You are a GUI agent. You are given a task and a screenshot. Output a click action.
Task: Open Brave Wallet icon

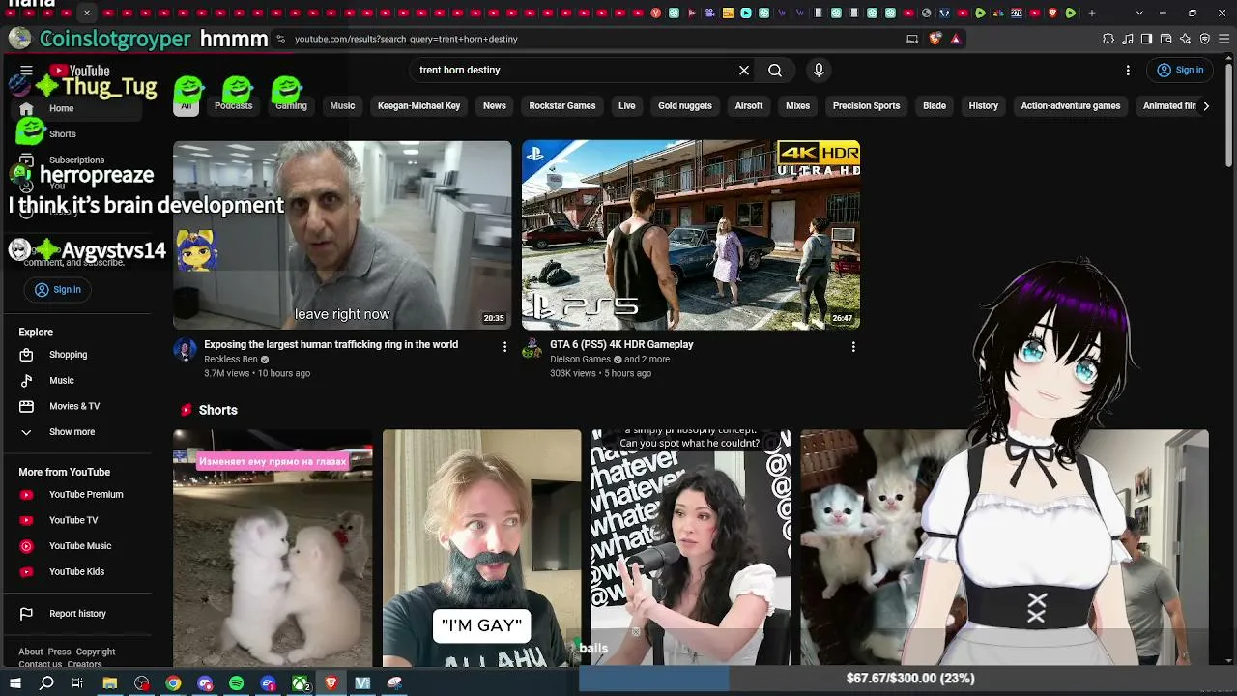pos(1166,39)
